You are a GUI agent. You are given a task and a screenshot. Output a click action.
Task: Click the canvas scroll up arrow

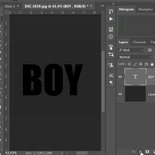pos(103,12)
